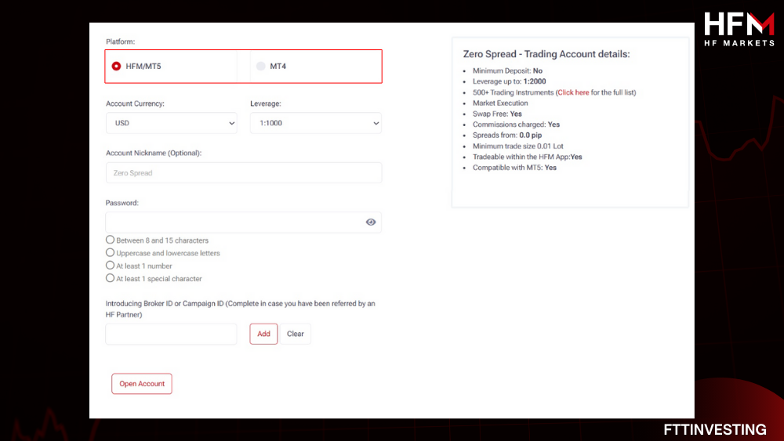Click the HFM Markets logo

[x=738, y=29]
